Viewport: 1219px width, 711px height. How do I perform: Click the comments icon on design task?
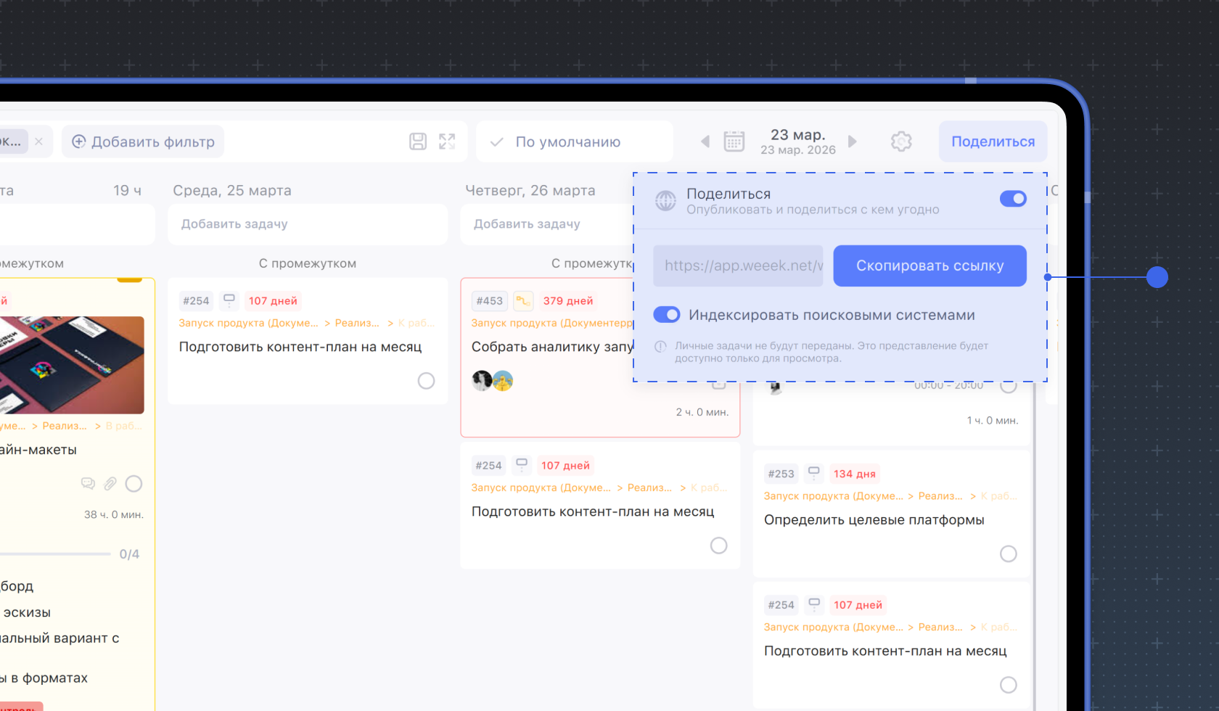(88, 484)
